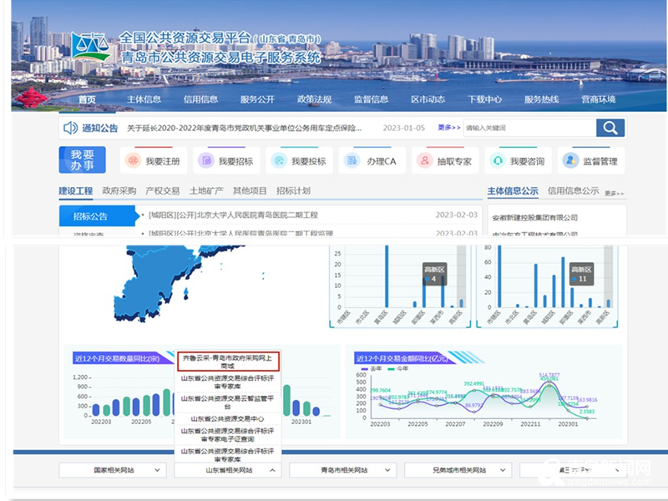Toggle the 去年 legend series
668x501 pixels.
[x=372, y=367]
